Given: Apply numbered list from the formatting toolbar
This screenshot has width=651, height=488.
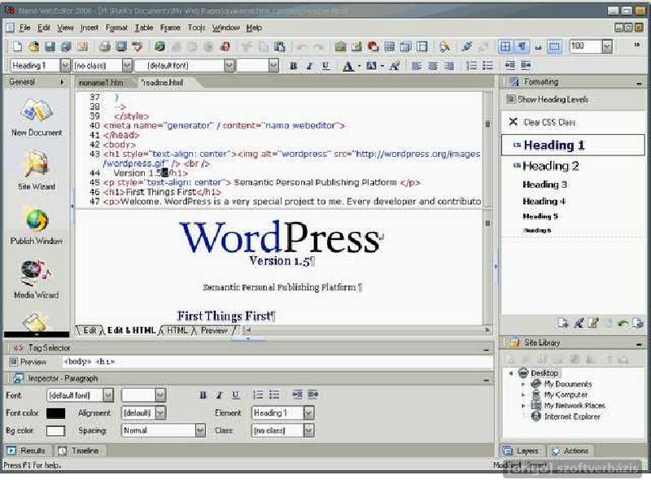Looking at the screenshot, I should point(472,66).
